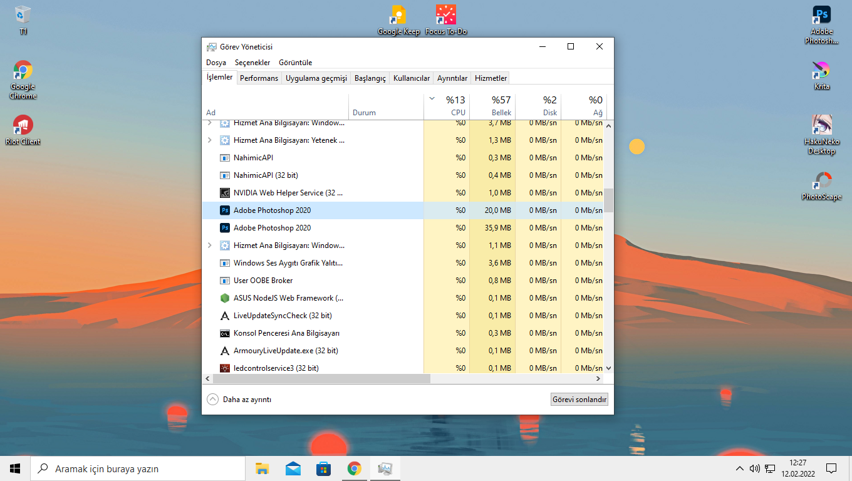
Task: Click the PhotoScape desktop icon
Action: click(821, 182)
